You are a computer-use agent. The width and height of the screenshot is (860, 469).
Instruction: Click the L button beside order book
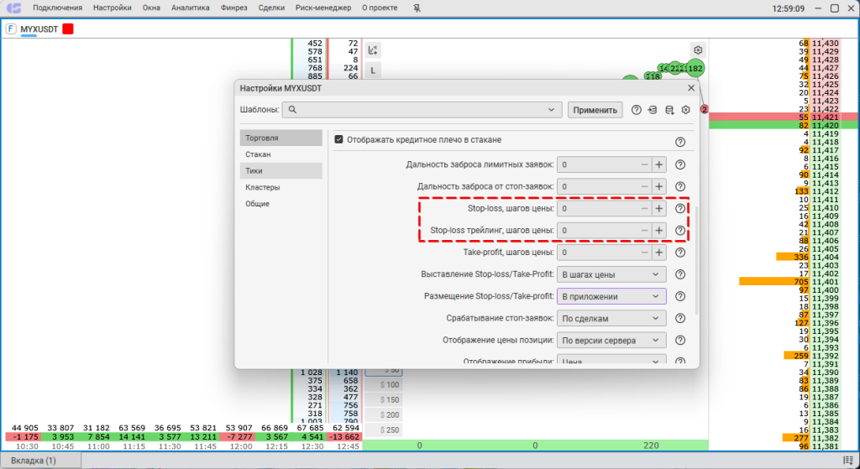click(373, 70)
